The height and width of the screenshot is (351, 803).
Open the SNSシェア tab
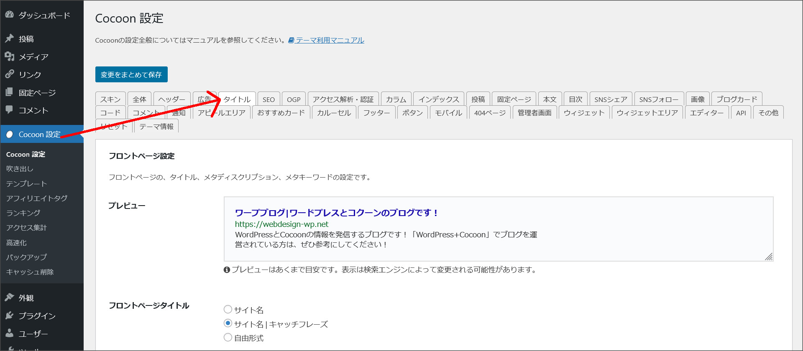[611, 99]
